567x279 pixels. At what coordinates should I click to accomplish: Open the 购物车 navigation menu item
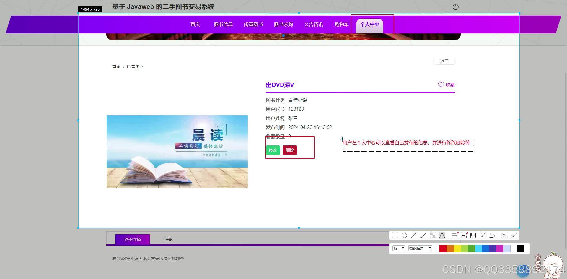pyautogui.click(x=341, y=24)
